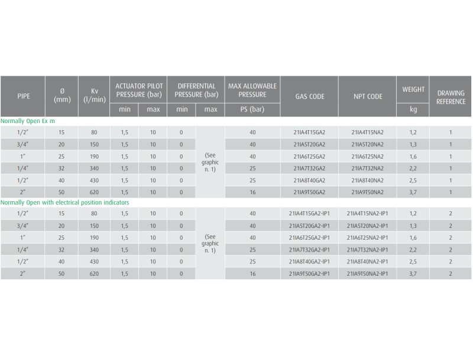Click gas code 21IA9T50GA2-IP1
This screenshot has width=473, height=355.
pos(310,274)
